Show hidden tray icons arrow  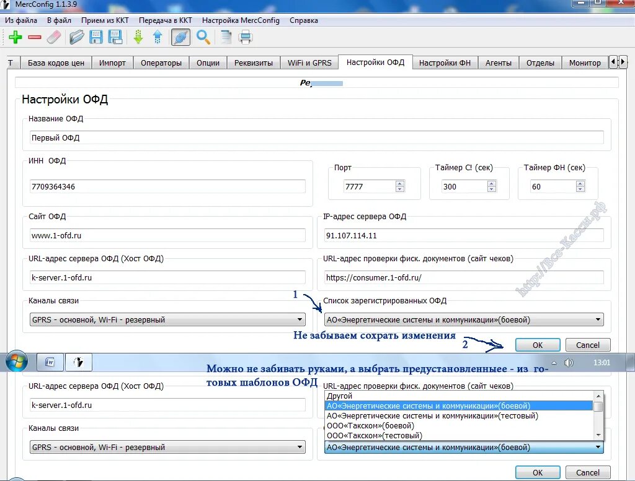pos(554,363)
